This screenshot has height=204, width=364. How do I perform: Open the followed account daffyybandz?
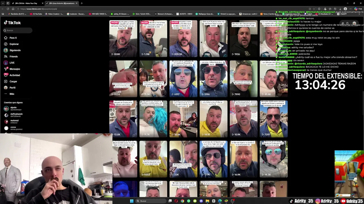click(x=13, y=115)
